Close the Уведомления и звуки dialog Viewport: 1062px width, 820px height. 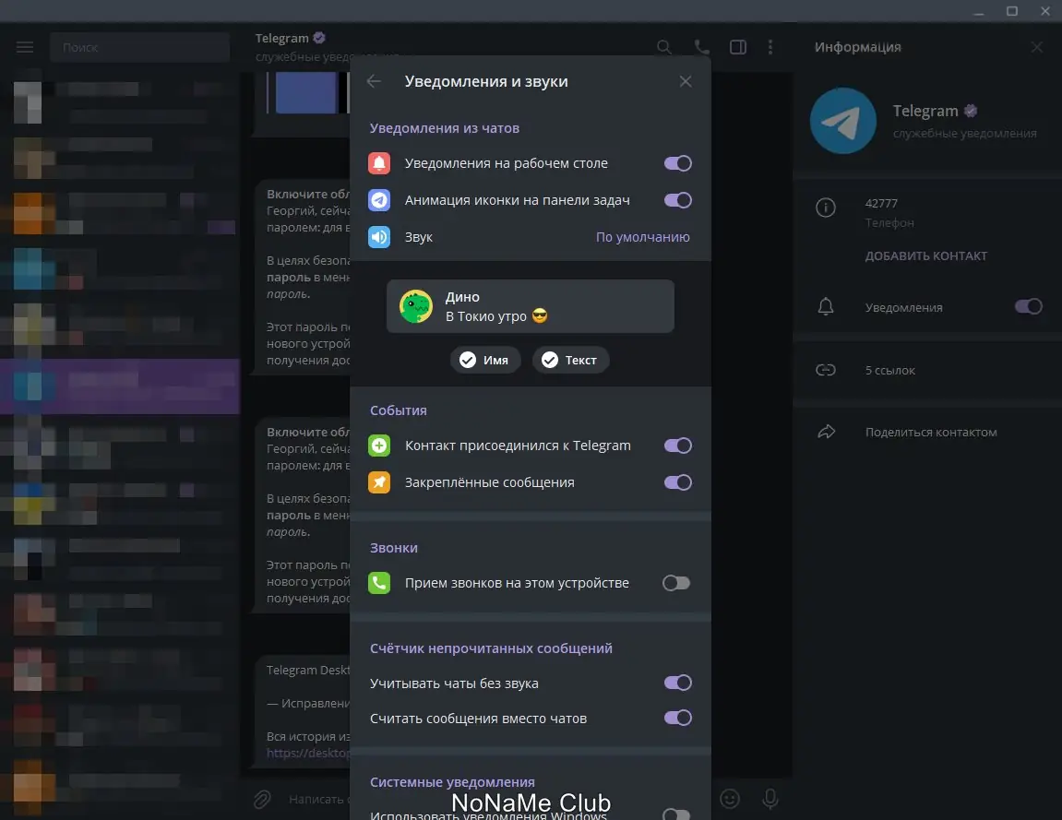pos(686,81)
